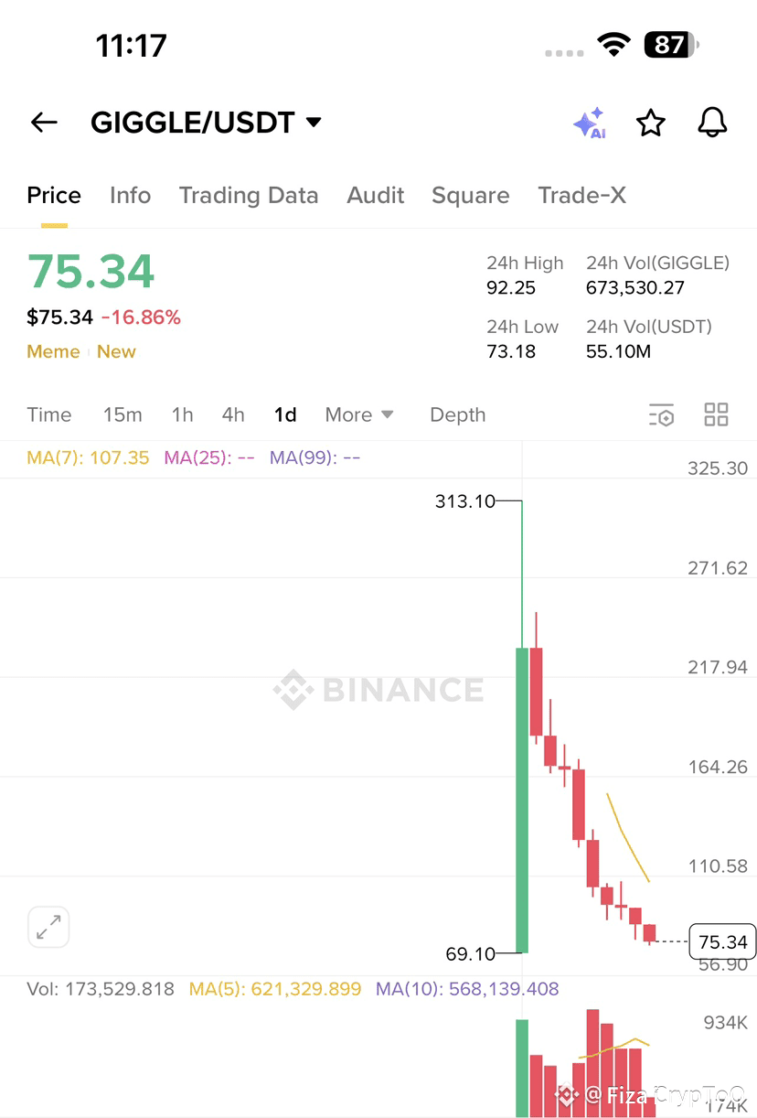This screenshot has height=1118, width=757.
Task: Select the 4h timeframe
Action: click(x=233, y=415)
